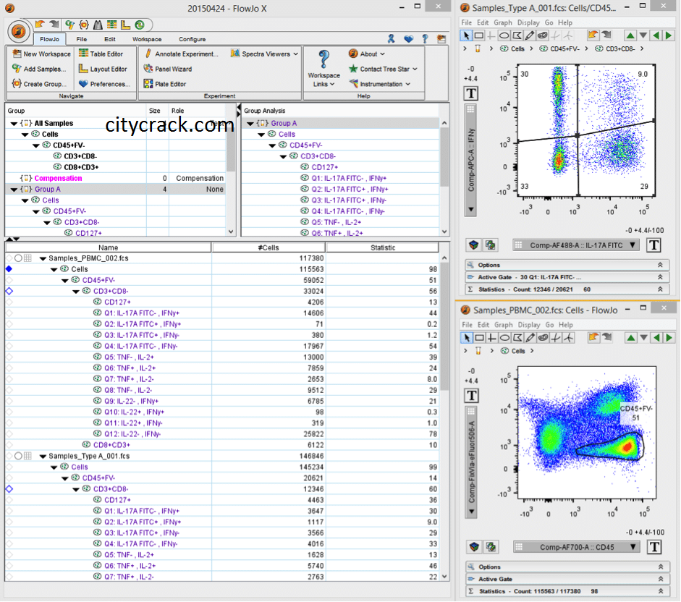The image size is (681, 602).
Task: Open x-axis Comp-AF700-A CD45 parameter dropdown
Action: click(x=576, y=547)
